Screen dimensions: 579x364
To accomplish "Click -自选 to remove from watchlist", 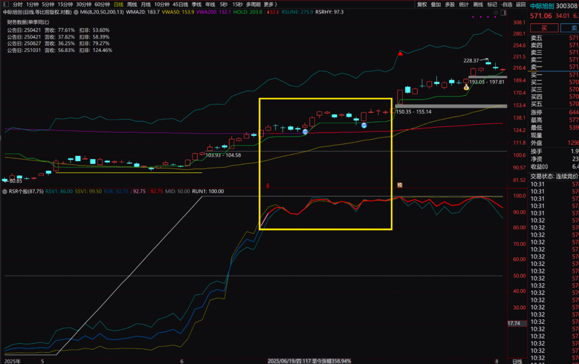I will tap(507, 4).
